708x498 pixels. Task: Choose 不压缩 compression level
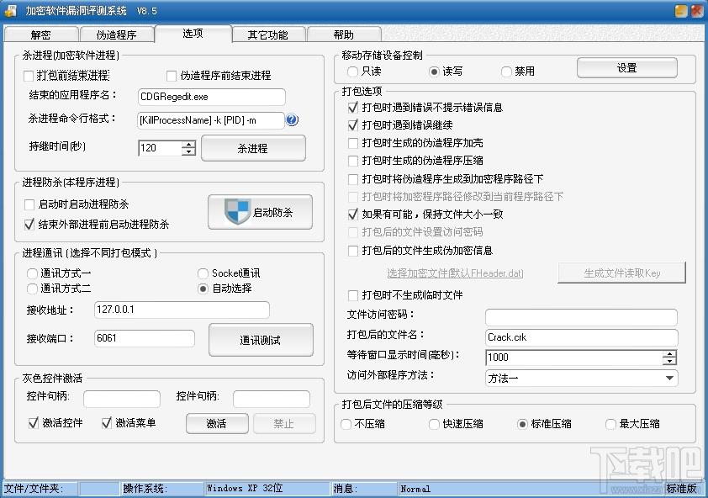[346, 424]
